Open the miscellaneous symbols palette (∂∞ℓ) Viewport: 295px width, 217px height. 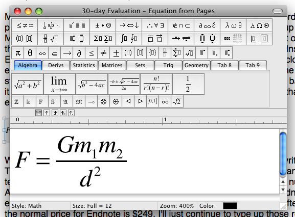point(207,25)
